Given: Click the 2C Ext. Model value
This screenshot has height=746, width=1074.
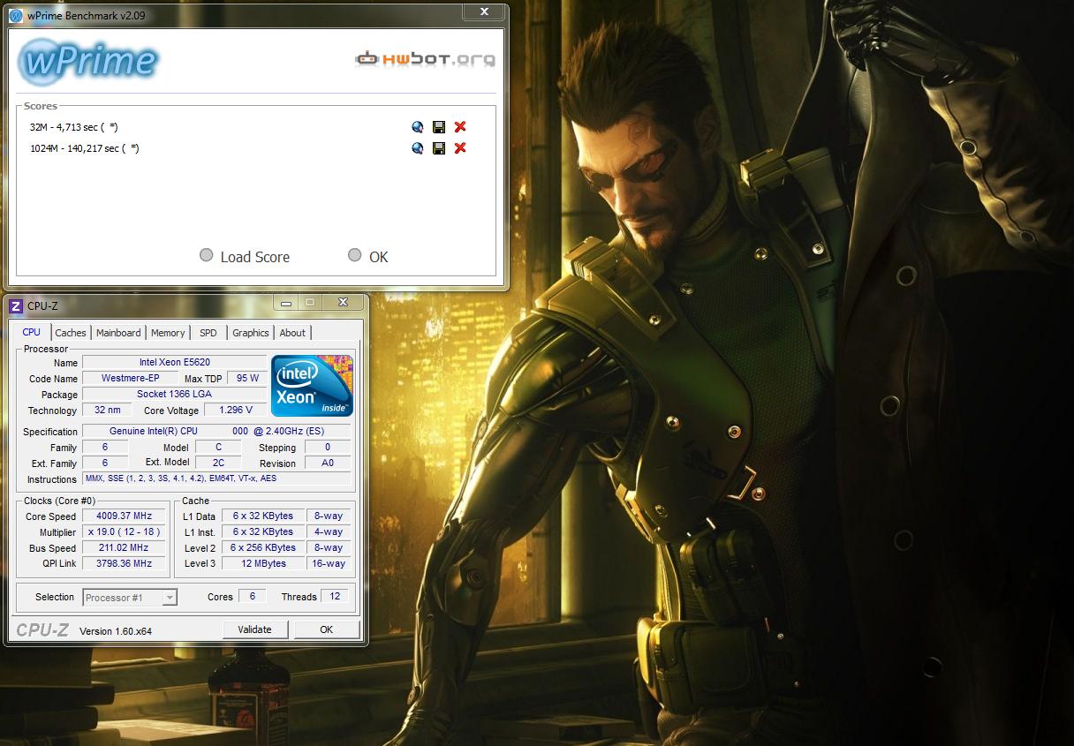Looking at the screenshot, I should coord(218,463).
